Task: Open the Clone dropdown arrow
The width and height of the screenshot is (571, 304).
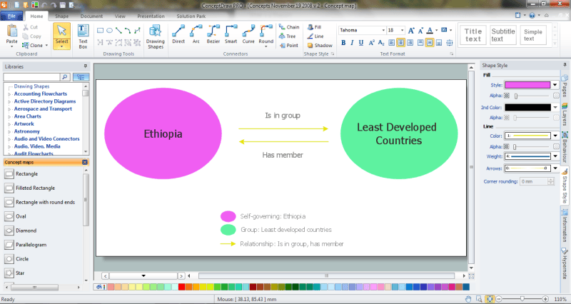Action: tap(46, 46)
